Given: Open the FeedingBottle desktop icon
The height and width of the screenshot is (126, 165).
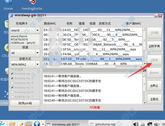Looking at the screenshot, I should [32, 5].
